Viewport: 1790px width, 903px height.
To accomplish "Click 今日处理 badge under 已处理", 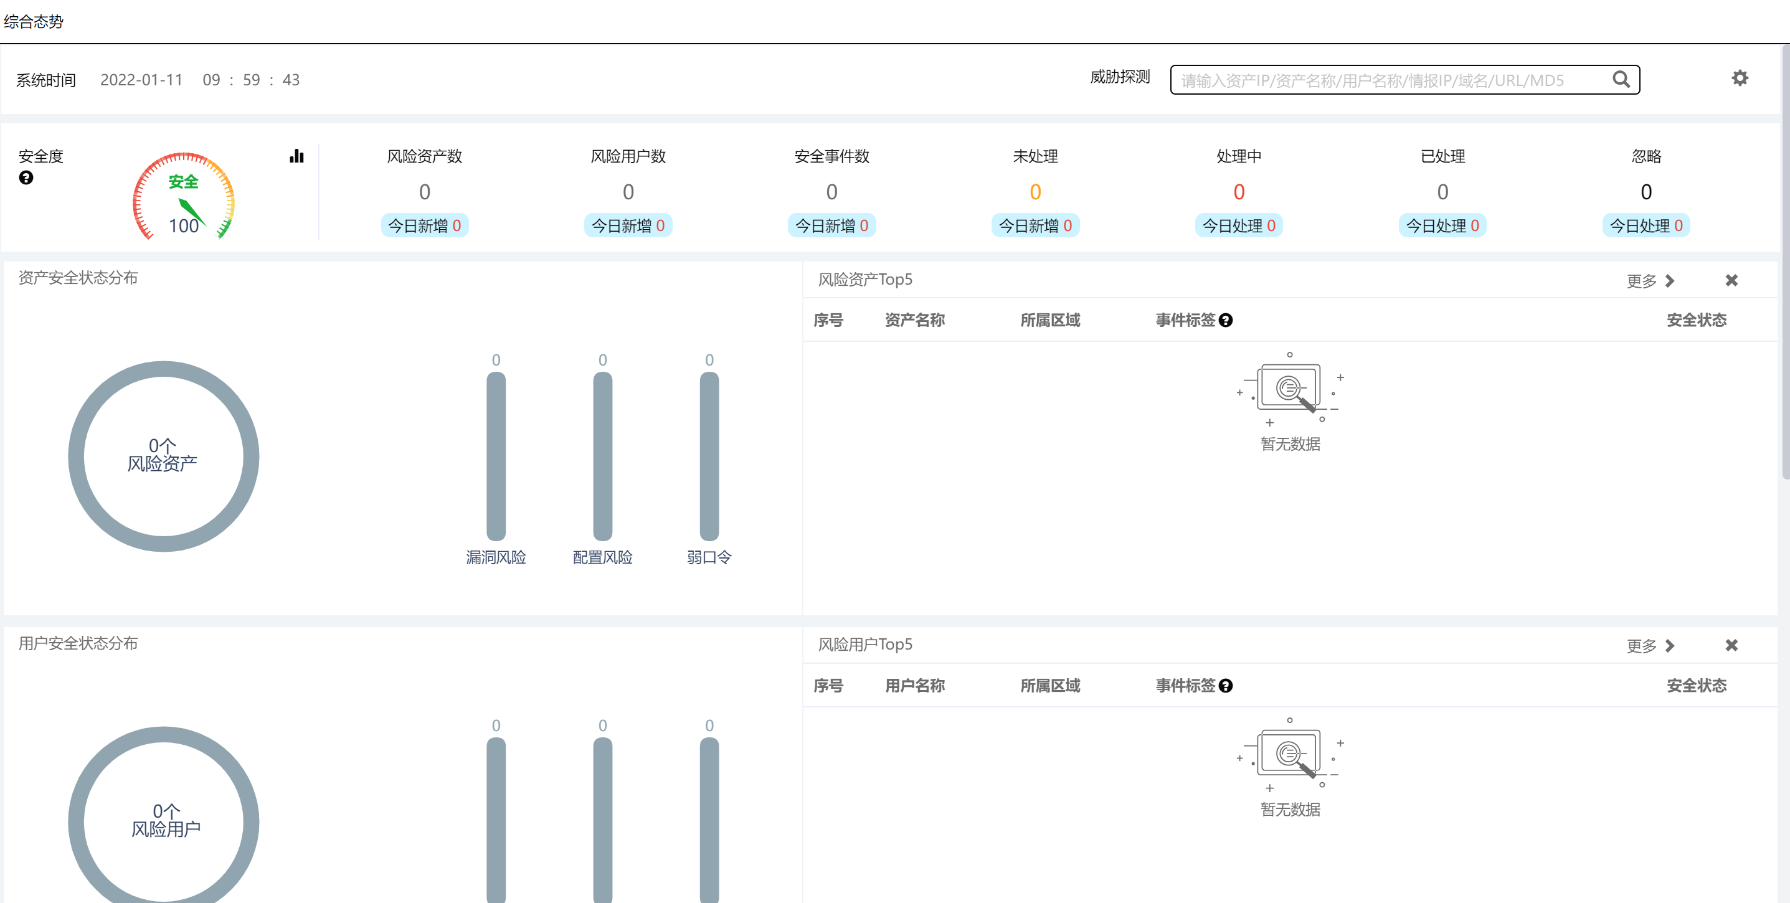I will coord(1442,225).
